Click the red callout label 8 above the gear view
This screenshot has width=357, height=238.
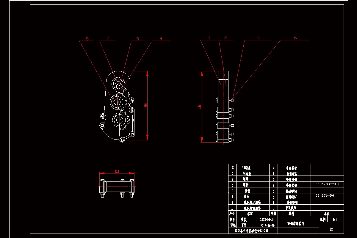click(x=87, y=39)
